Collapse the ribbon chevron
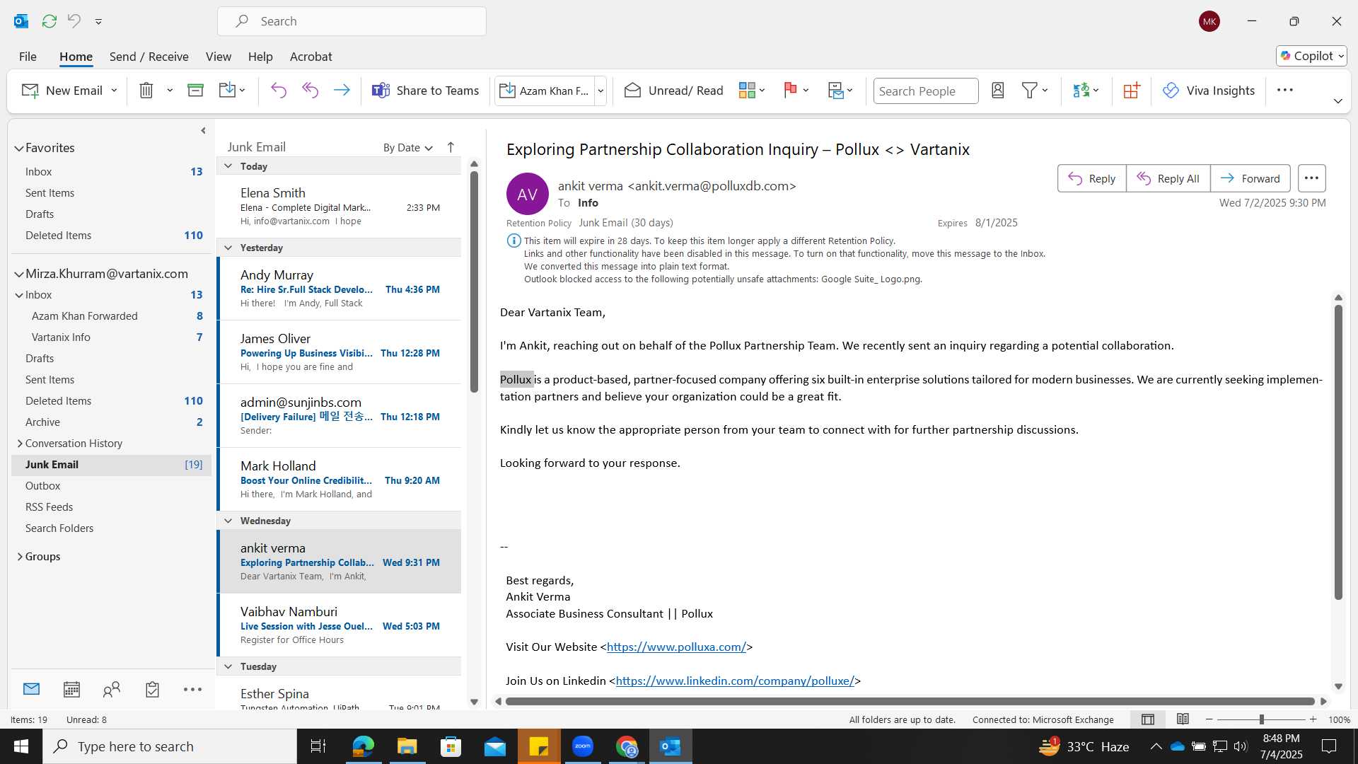1358x764 pixels. tap(1337, 101)
